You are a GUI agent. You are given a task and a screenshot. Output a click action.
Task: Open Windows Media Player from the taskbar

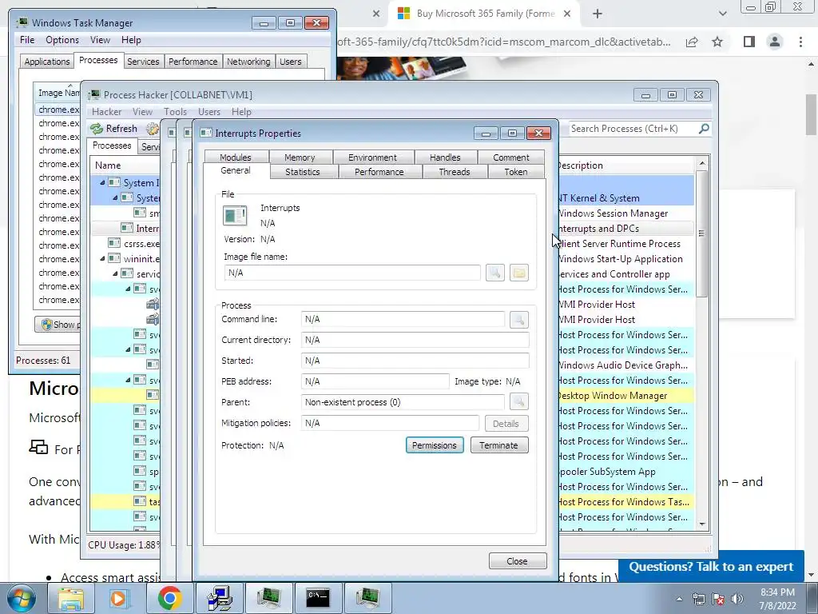pyautogui.click(x=118, y=598)
